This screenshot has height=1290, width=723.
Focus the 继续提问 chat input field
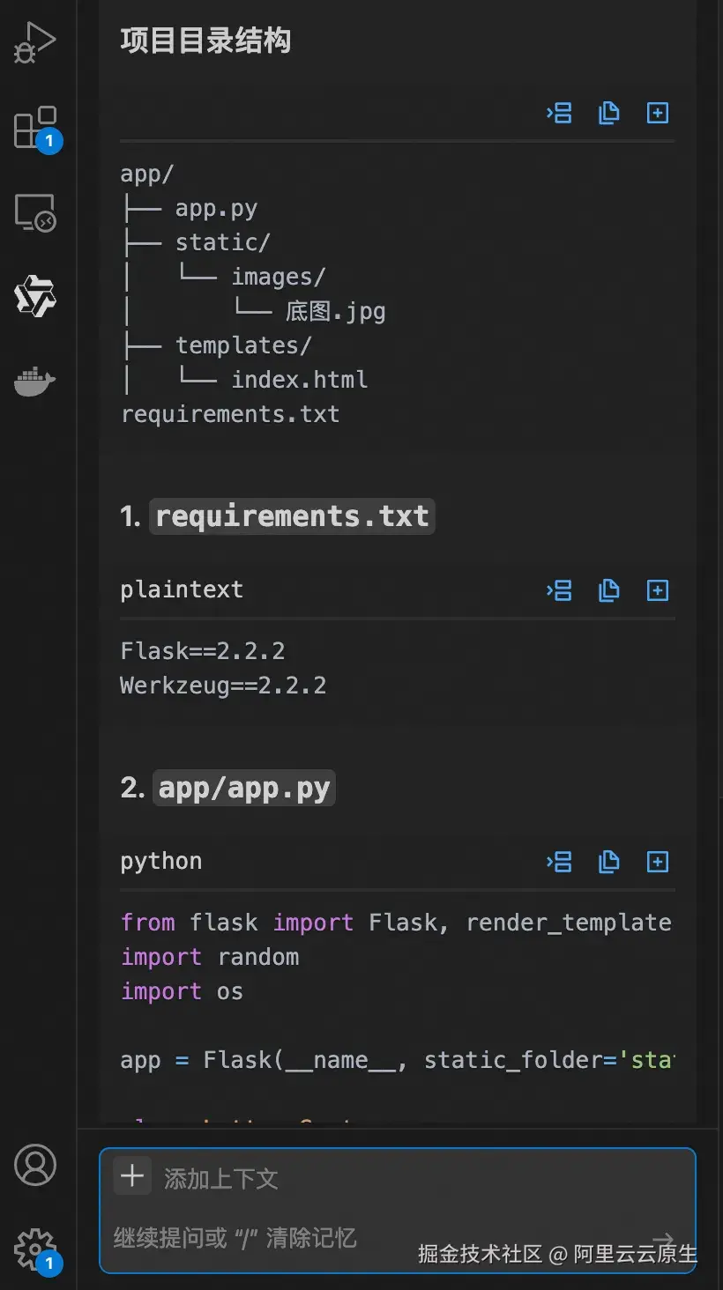353,1238
